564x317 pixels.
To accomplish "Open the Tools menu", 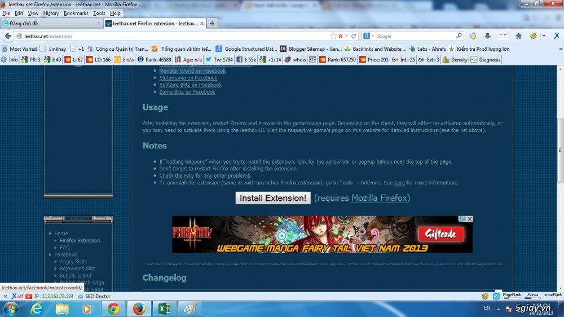I will tap(99, 13).
